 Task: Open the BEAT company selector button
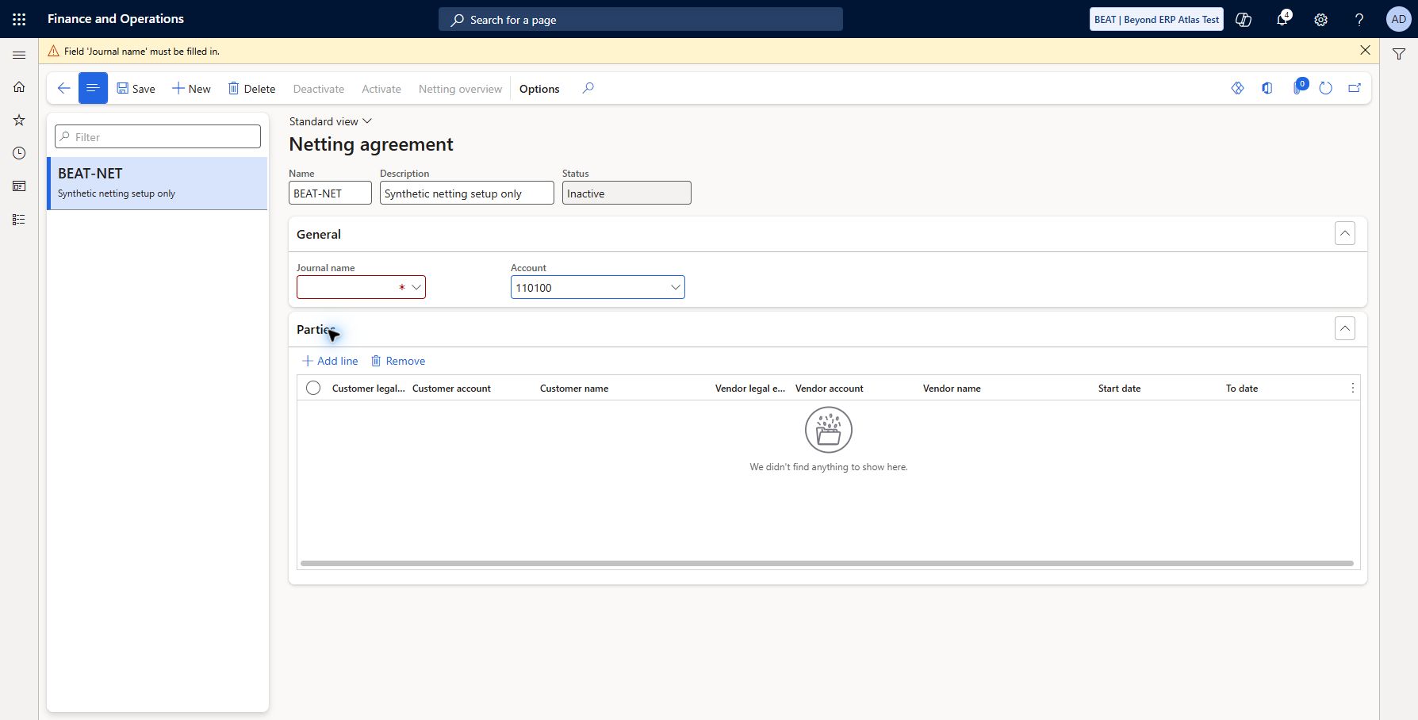coord(1156,19)
